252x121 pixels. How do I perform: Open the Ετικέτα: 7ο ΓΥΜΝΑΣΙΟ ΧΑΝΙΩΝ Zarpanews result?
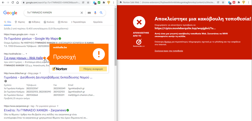[35, 110]
